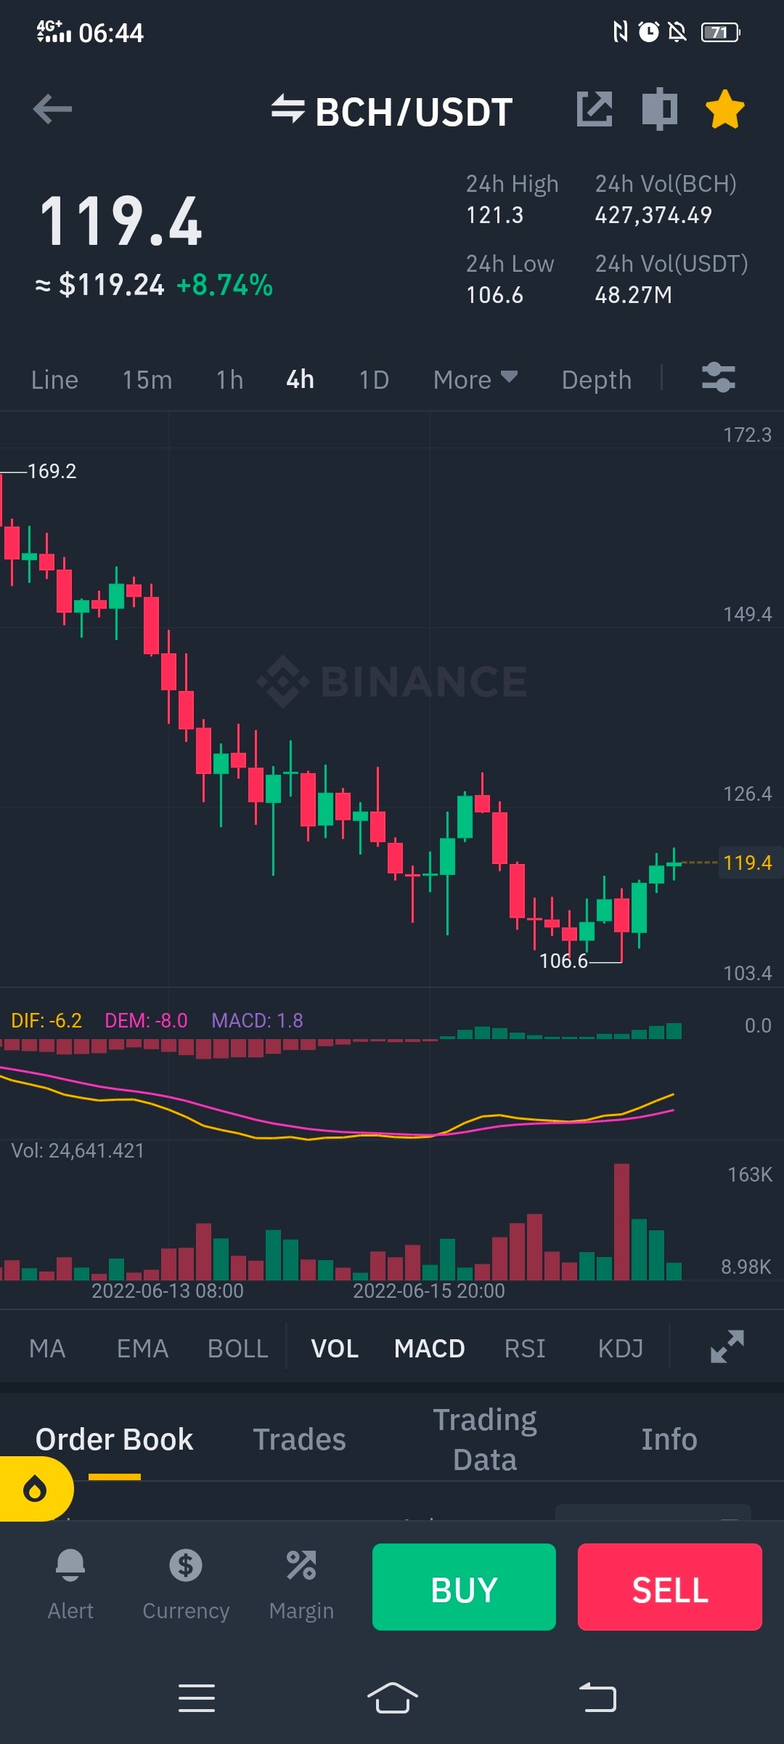Tap the green BUY button
Viewport: 784px width, 1744px height.
pos(464,1587)
